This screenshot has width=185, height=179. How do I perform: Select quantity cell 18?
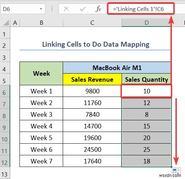pos(146,161)
